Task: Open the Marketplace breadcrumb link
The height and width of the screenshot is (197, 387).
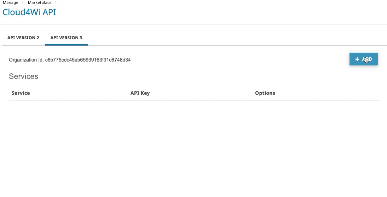Action: tap(40, 2)
